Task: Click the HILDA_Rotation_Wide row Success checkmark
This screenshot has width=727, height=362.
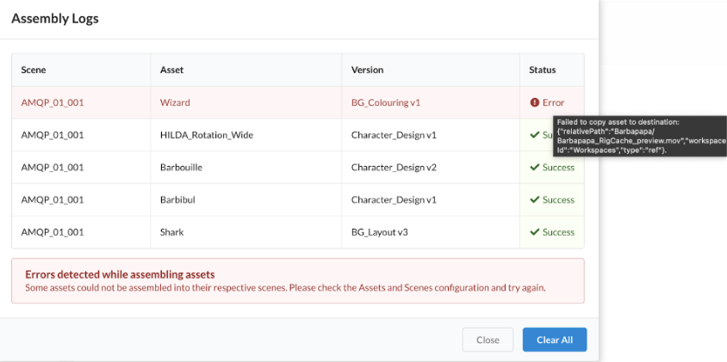Action: point(535,135)
